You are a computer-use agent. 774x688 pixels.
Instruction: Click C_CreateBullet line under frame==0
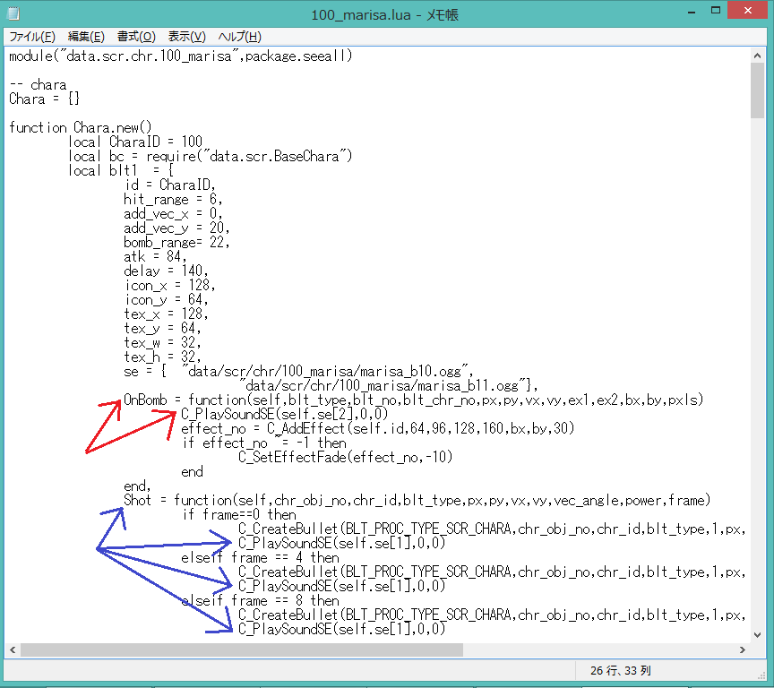click(492, 529)
